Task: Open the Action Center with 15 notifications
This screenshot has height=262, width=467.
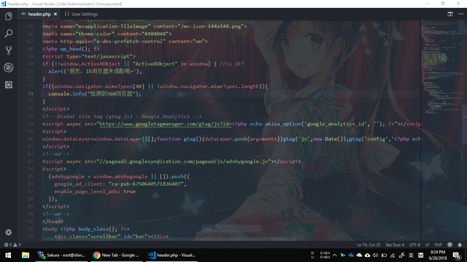Action: [x=457, y=255]
